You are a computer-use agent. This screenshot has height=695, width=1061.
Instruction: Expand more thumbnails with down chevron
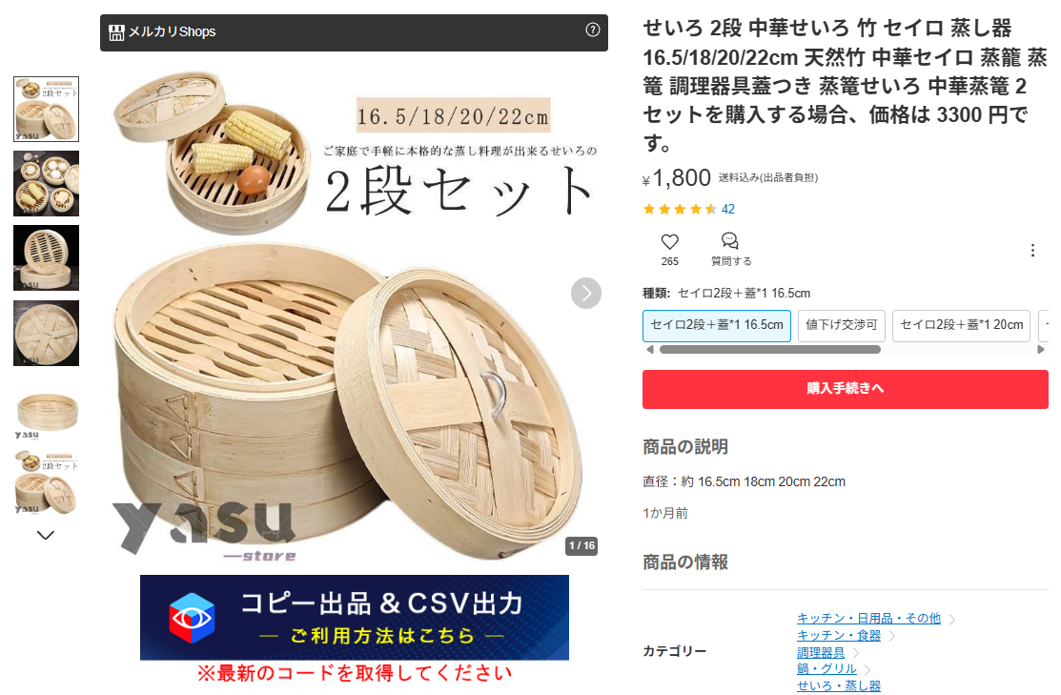[x=46, y=535]
